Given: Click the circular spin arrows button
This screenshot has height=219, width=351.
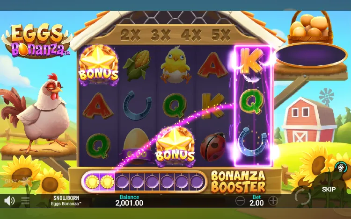Looking at the screenshot, I should pyautogui.click(x=302, y=197).
